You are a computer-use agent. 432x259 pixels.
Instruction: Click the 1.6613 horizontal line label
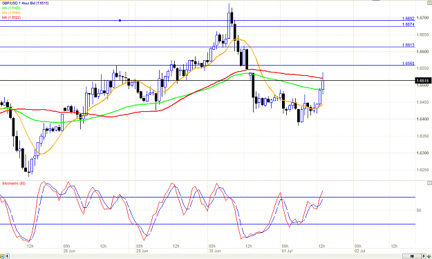tap(408, 45)
